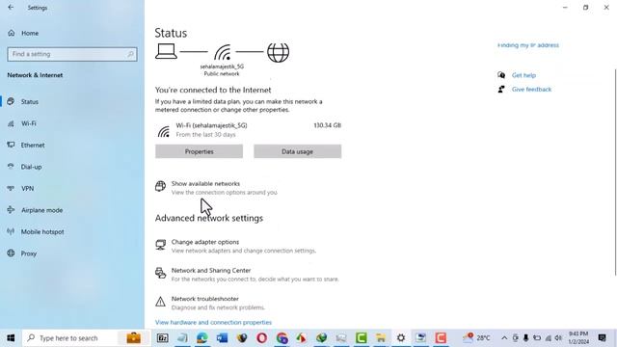Click Show available networks
Viewport: 617px width, 347px height.
205,184
